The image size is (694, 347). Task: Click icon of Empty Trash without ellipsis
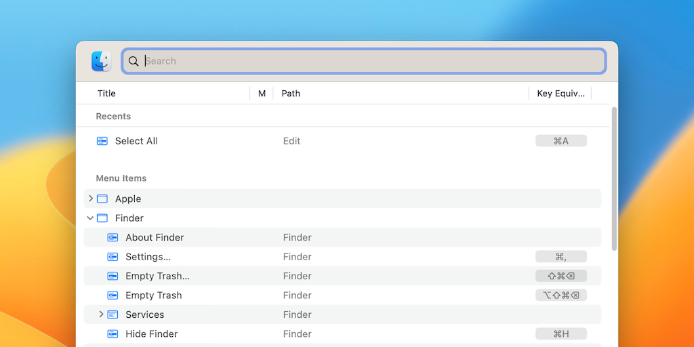click(x=113, y=295)
